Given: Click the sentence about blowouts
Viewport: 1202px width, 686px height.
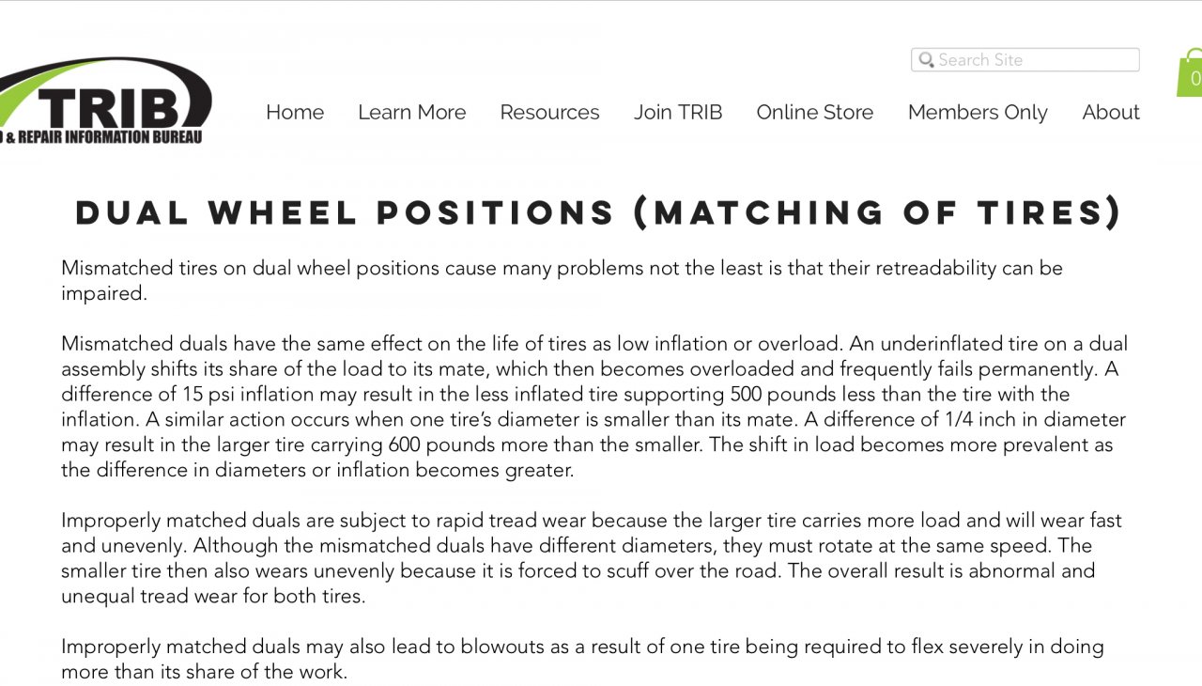Looking at the screenshot, I should [582, 659].
